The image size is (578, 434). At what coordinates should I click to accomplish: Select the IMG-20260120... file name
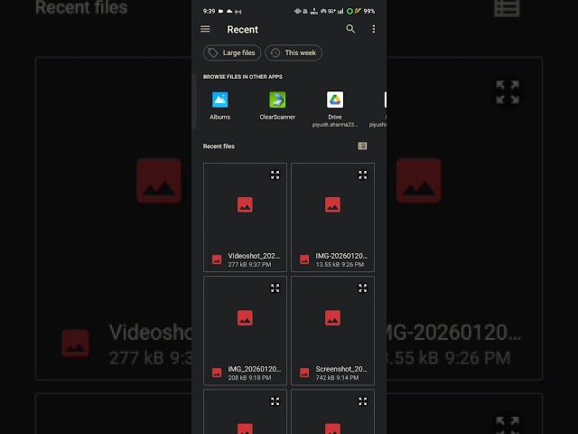(341, 256)
